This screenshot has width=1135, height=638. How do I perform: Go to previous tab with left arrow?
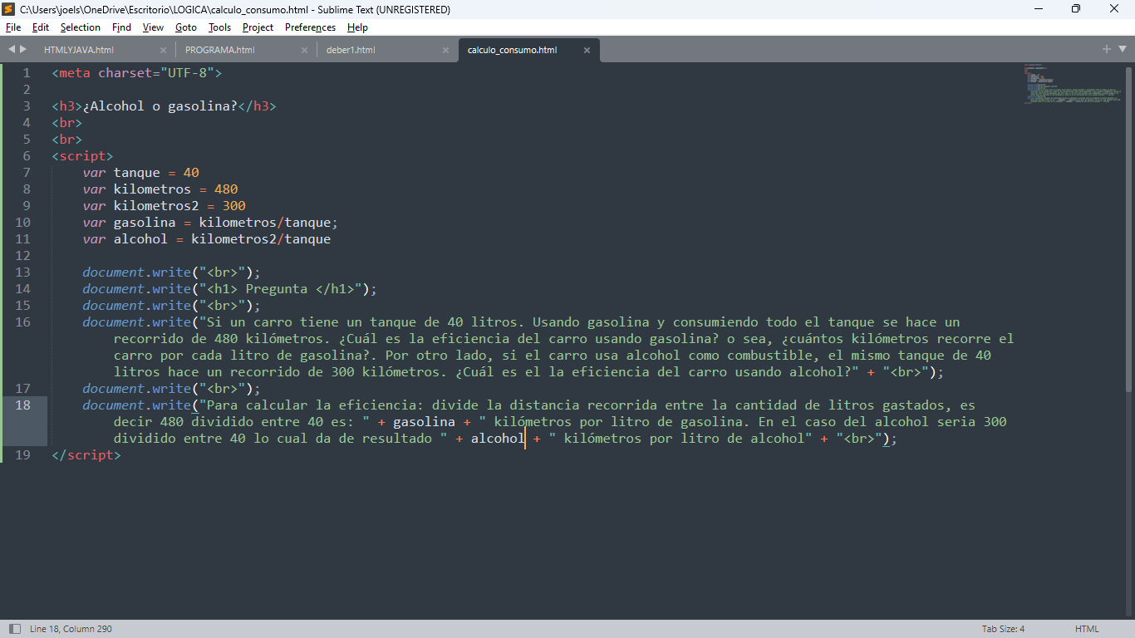12,49
